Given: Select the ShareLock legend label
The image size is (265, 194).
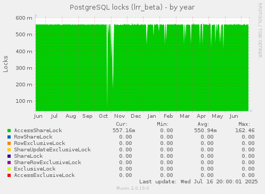Looking at the screenshot, I should tap(28, 156).
